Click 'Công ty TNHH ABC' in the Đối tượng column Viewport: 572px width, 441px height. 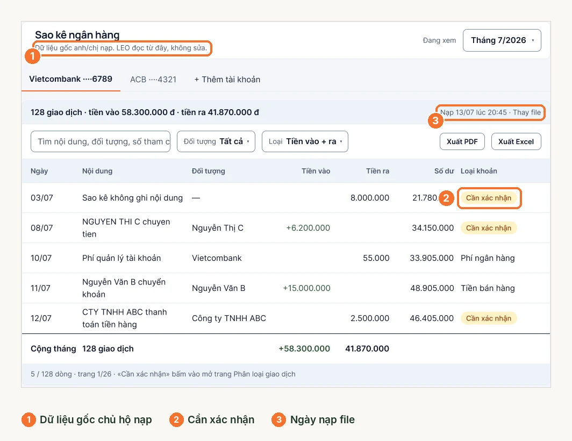click(x=228, y=318)
